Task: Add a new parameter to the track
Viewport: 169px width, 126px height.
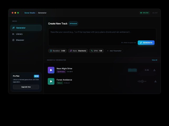Action: tap(114, 51)
